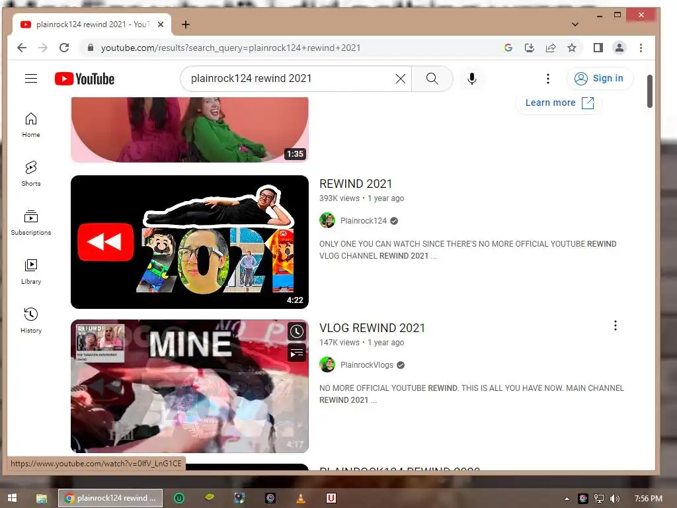Open the 1:35 video thumbnail
Image resolution: width=677 pixels, height=508 pixels.
190,130
